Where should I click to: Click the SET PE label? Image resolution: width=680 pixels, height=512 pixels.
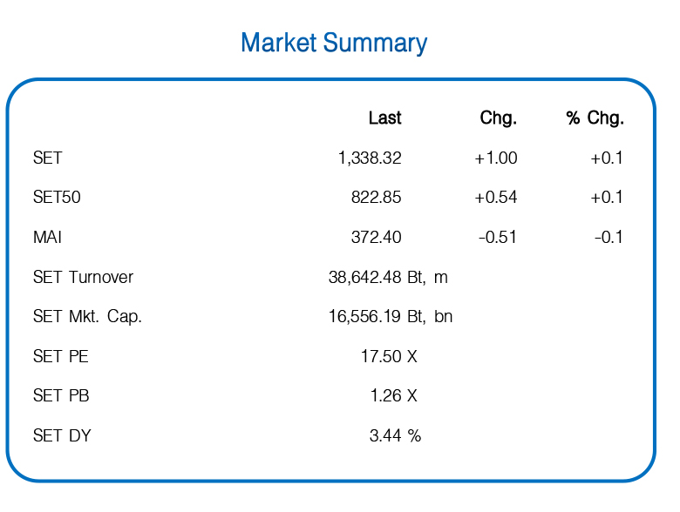coord(61,356)
